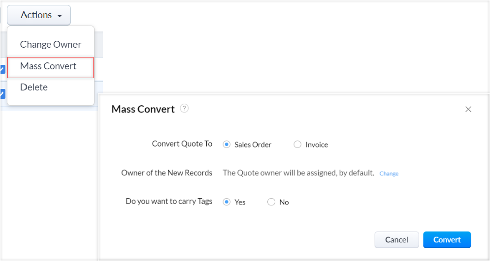Select No for carrying Tags

pos(271,202)
